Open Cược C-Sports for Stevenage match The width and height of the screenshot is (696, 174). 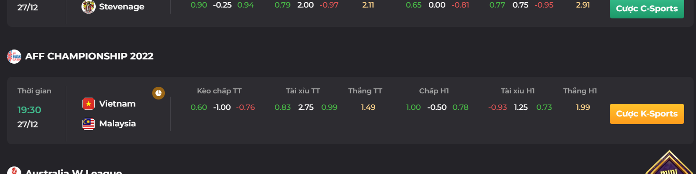click(647, 8)
